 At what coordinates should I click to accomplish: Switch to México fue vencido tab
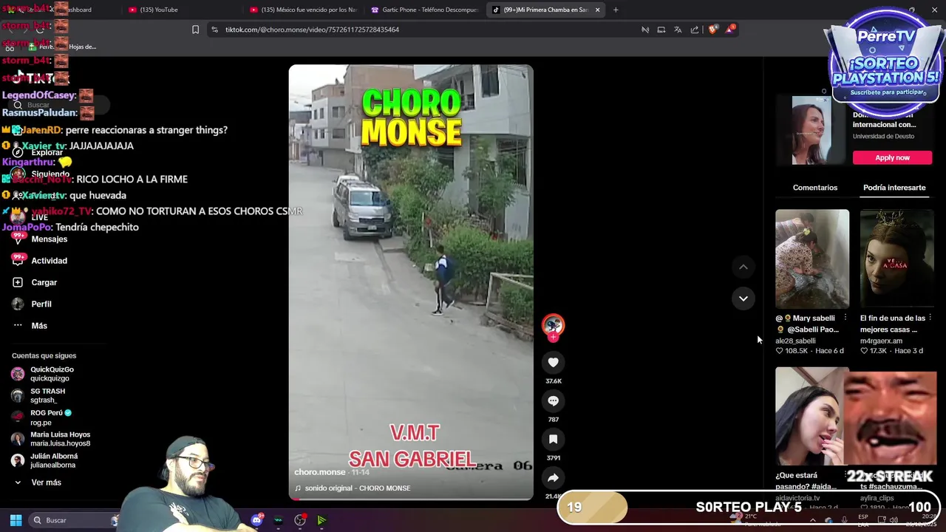point(303,10)
